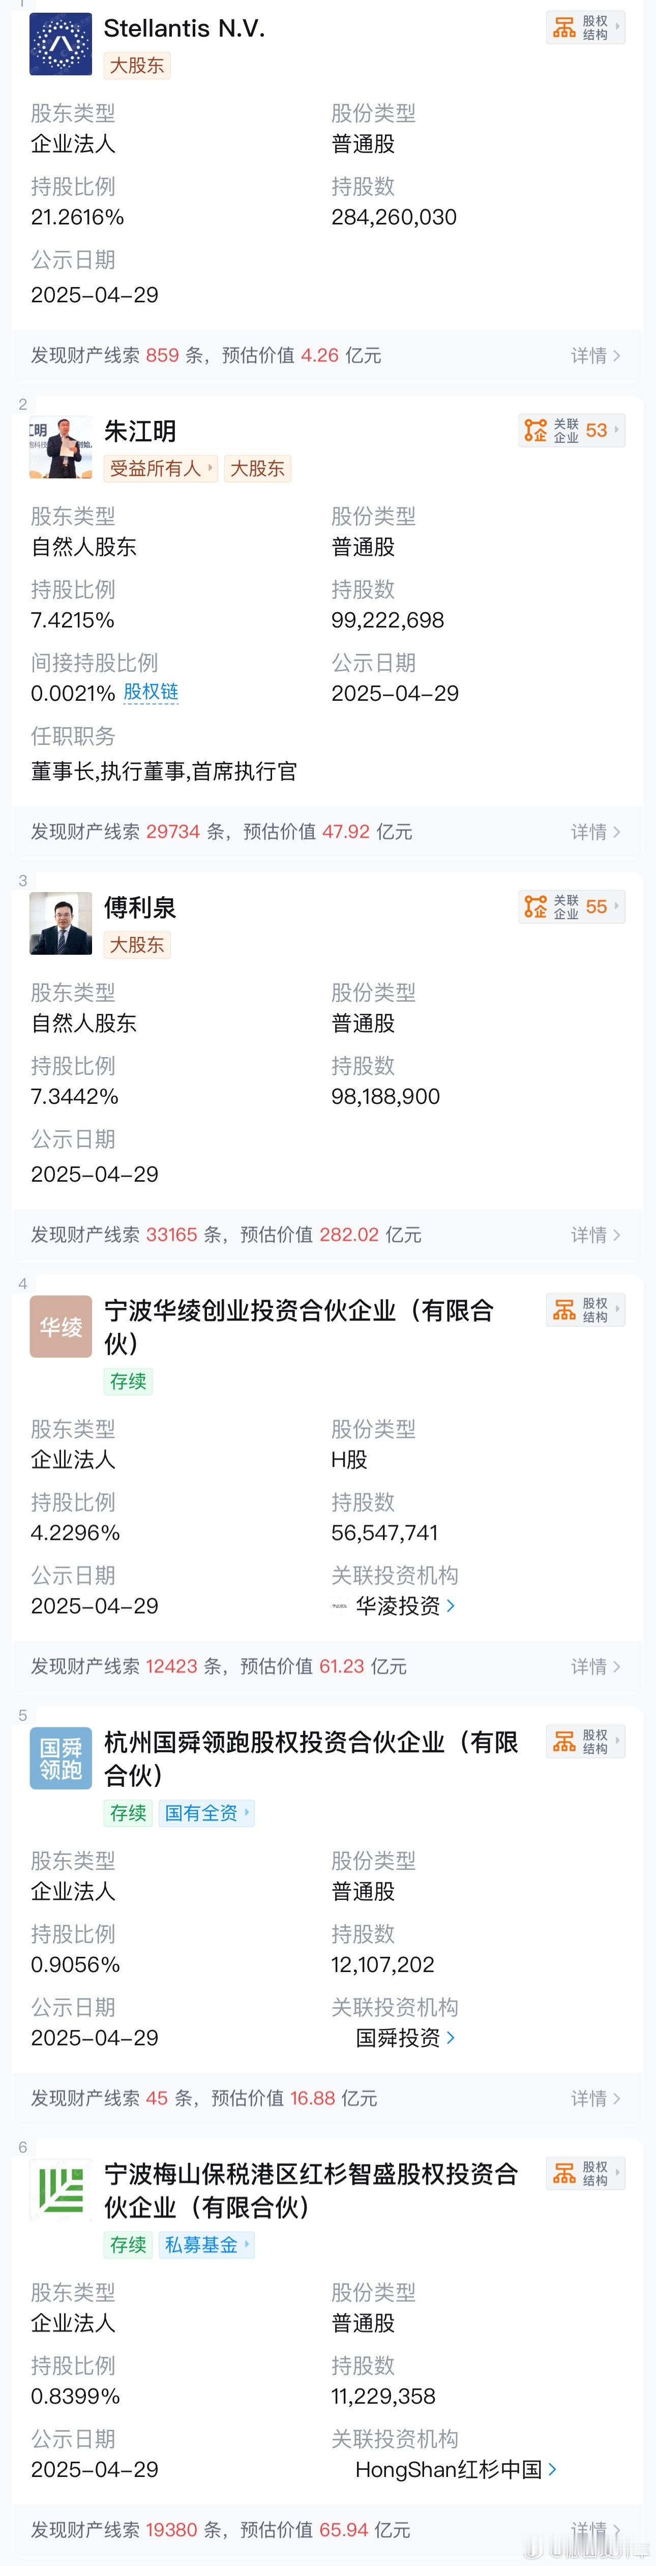Screen dimensions: 656x2566
Task: Open 宁波梅山红杉智盛 equity structure icon
Action: point(585,2173)
